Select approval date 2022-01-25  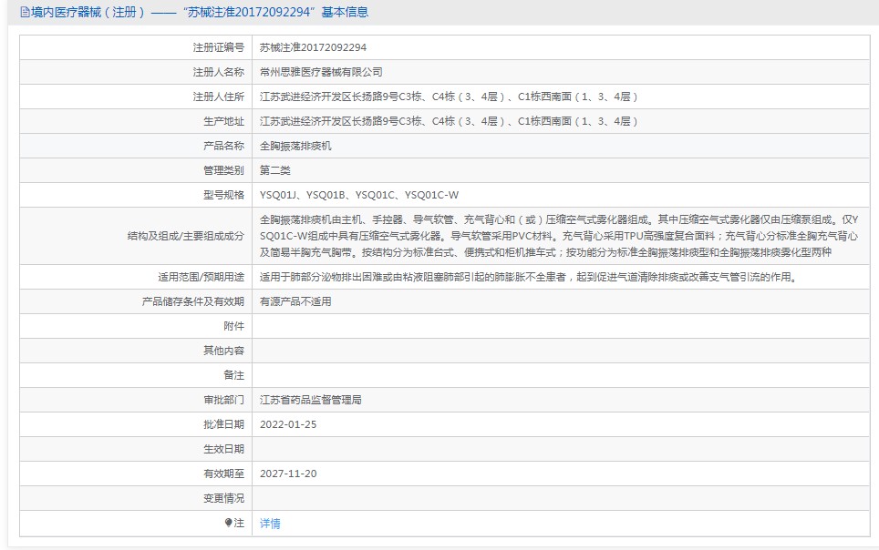tap(288, 424)
